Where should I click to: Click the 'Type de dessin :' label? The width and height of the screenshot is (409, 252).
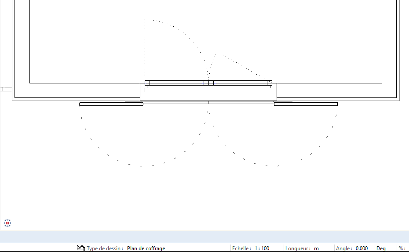click(105, 248)
